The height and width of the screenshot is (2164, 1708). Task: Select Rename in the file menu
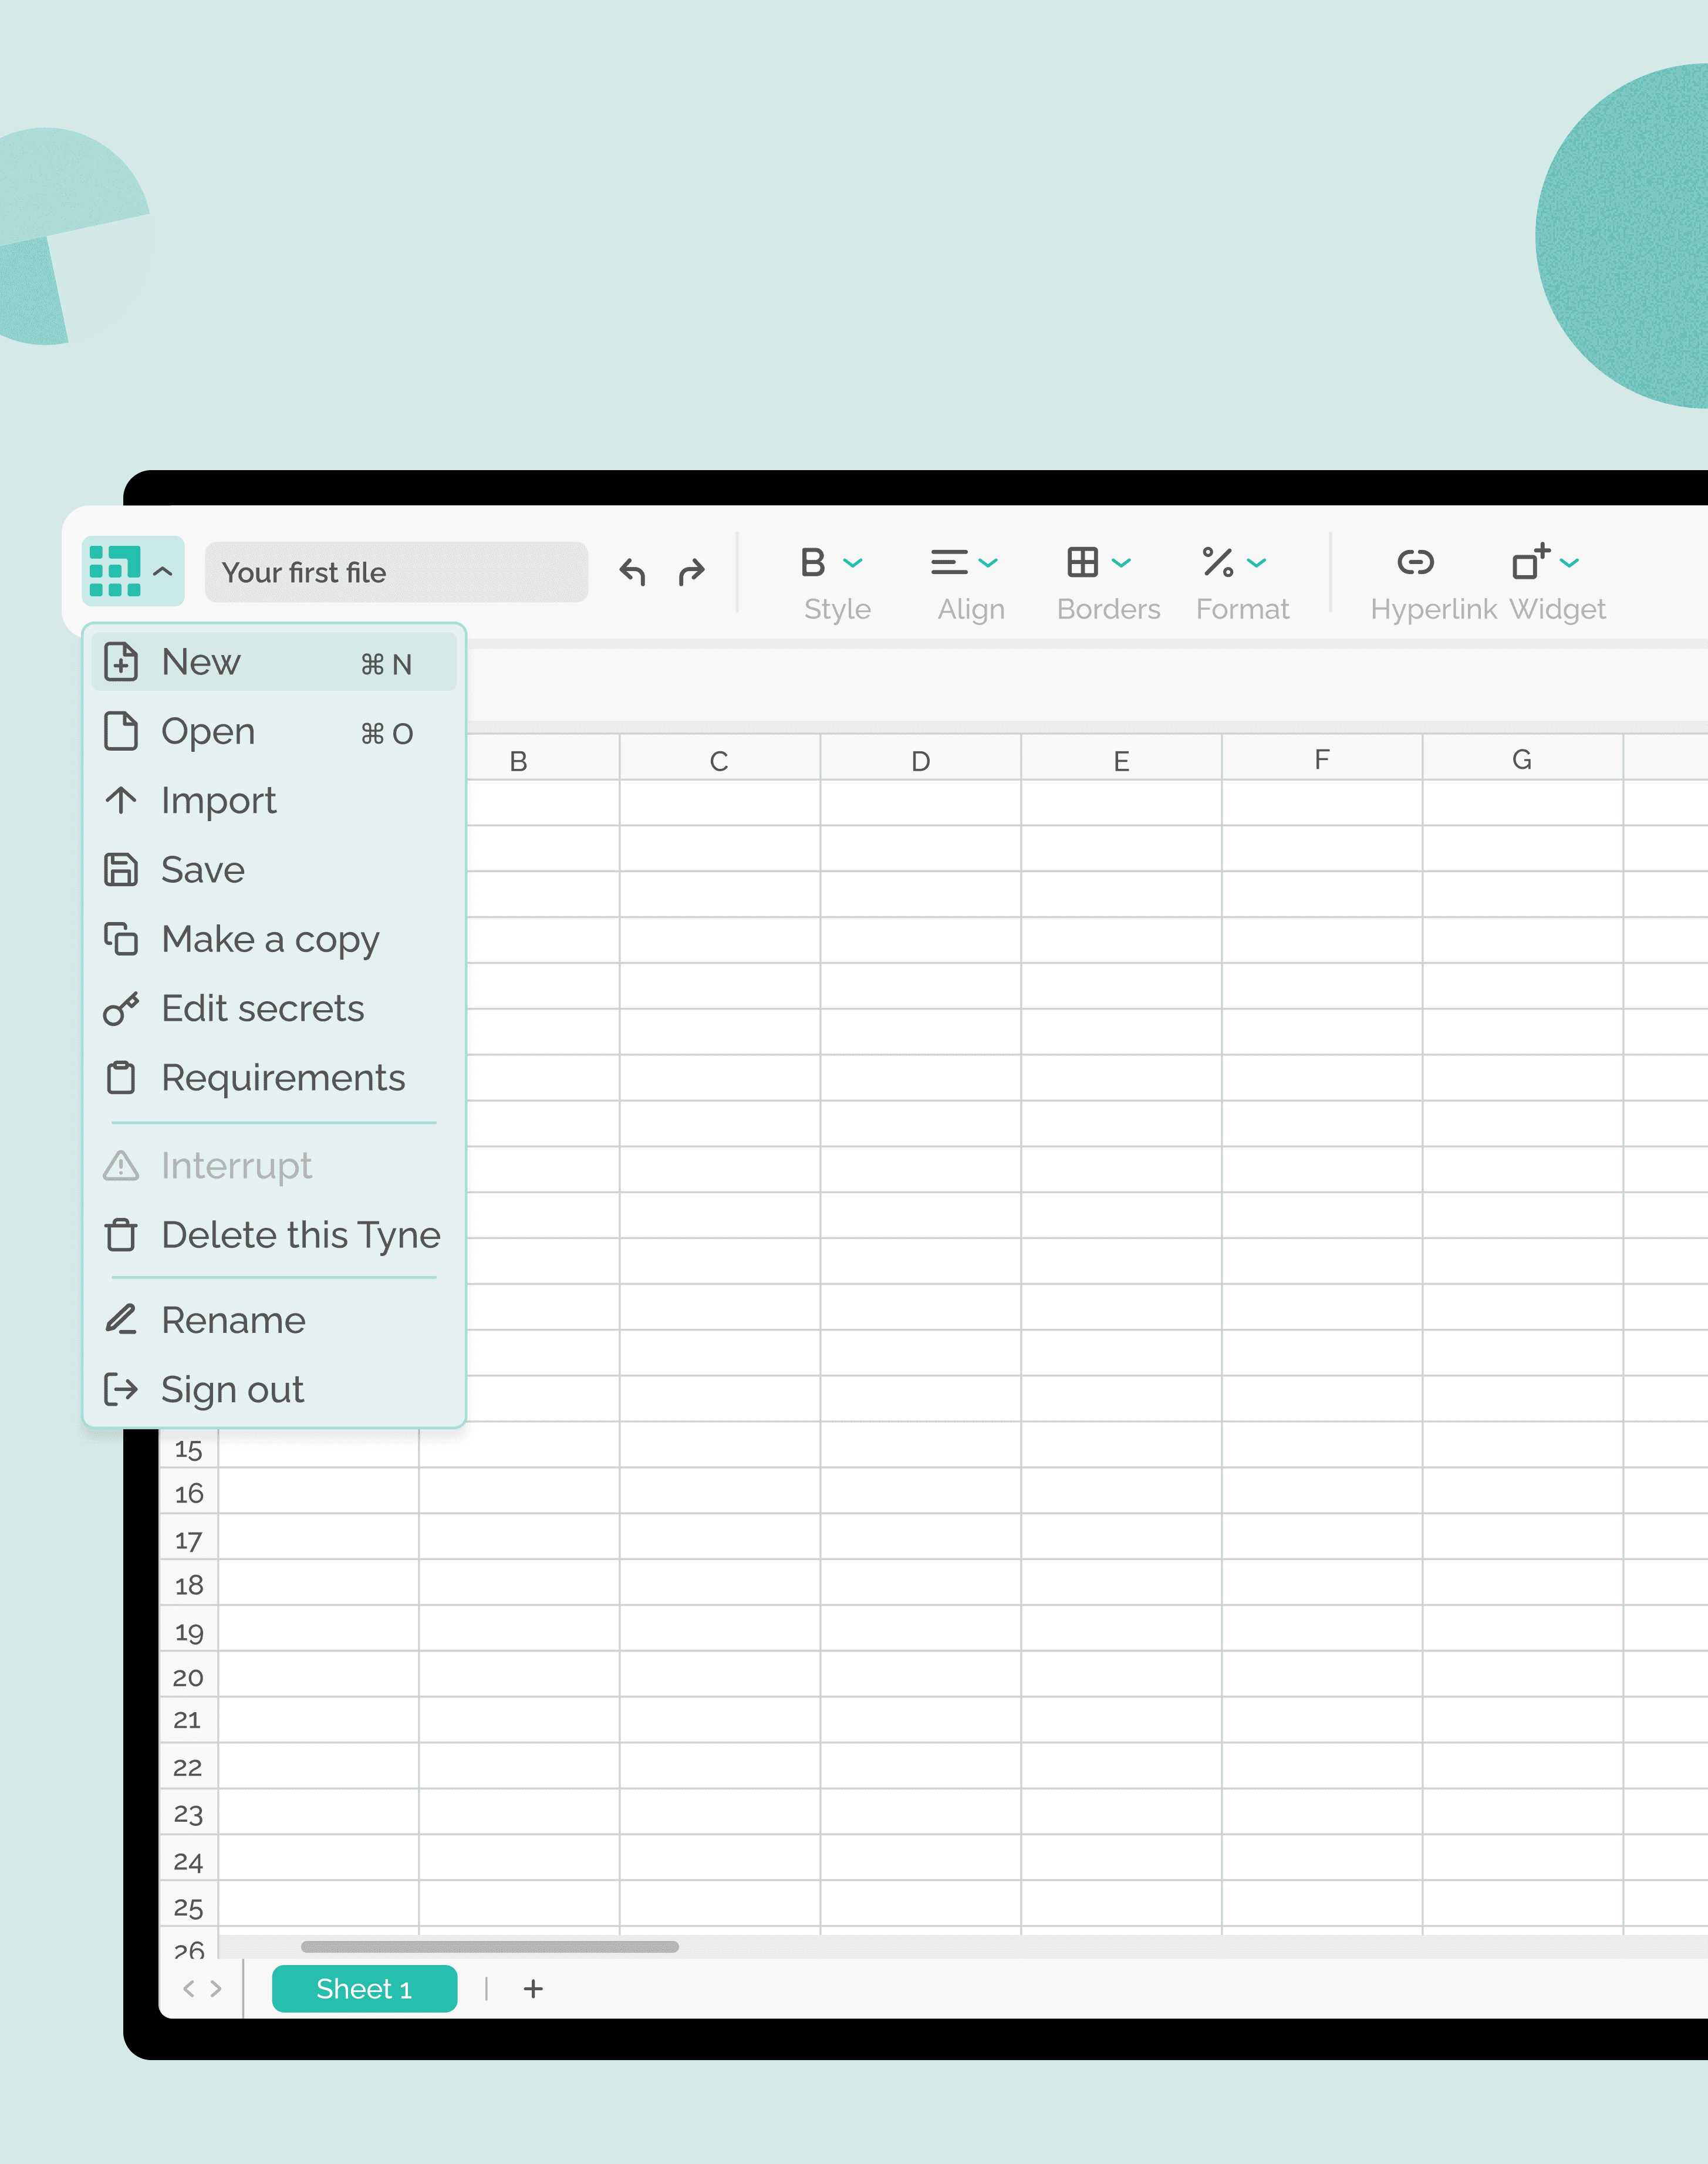tap(274, 1320)
